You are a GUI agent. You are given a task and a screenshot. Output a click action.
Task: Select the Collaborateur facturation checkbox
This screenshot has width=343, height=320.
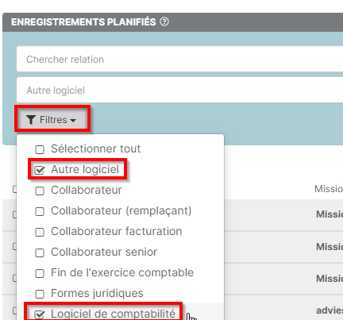40,232
